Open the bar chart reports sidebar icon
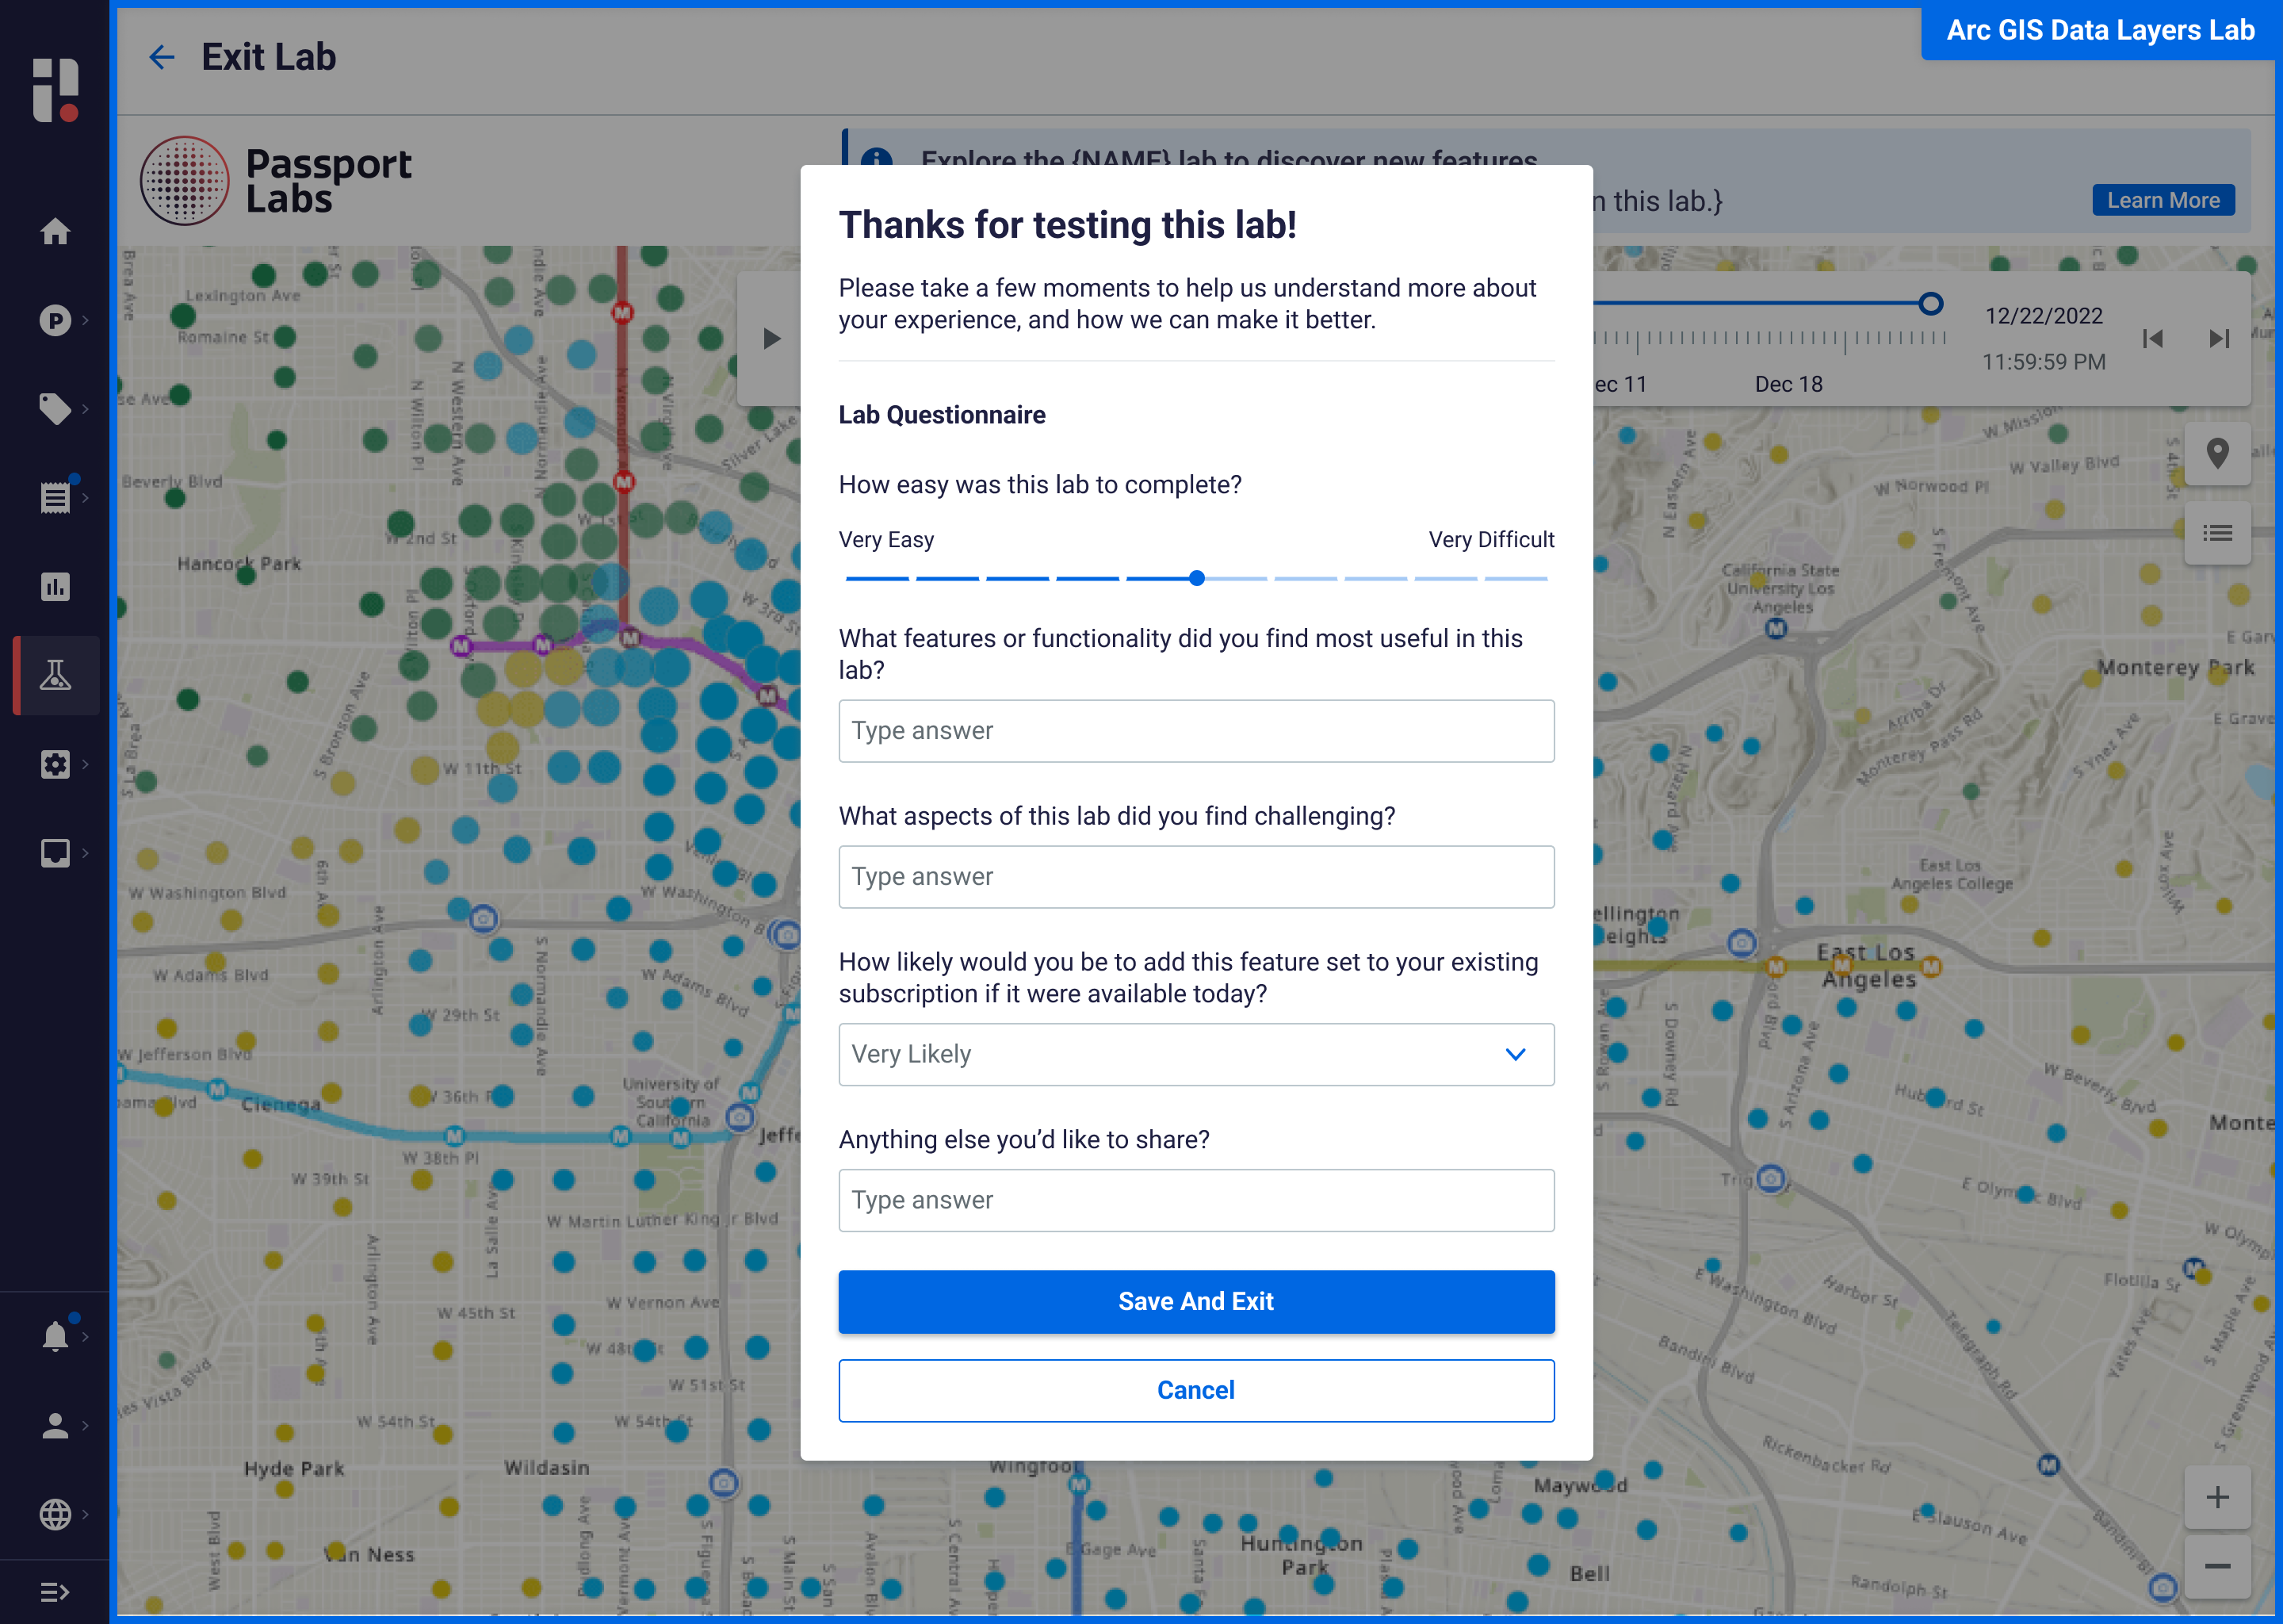The height and width of the screenshot is (1624, 2283). click(55, 586)
